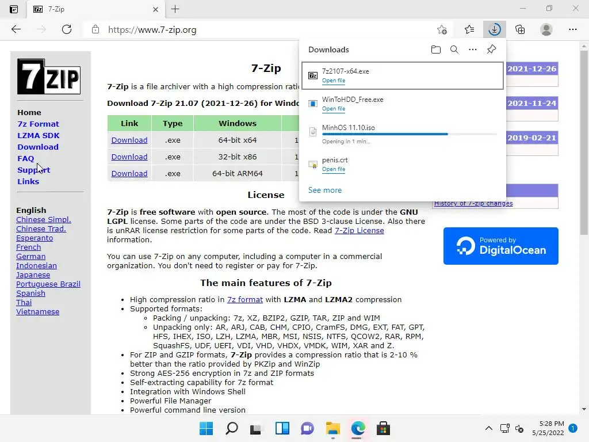This screenshot has height=442, width=589.
Task: Click MinhOS 11.10.iso download progress bar
Action: pyautogui.click(x=410, y=134)
